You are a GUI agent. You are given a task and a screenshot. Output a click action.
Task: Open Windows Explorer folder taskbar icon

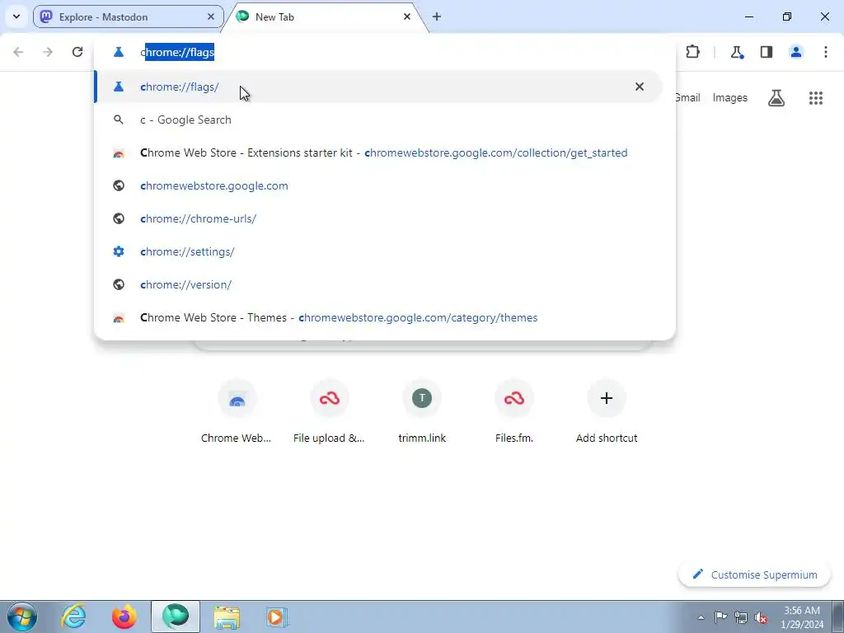click(x=227, y=617)
